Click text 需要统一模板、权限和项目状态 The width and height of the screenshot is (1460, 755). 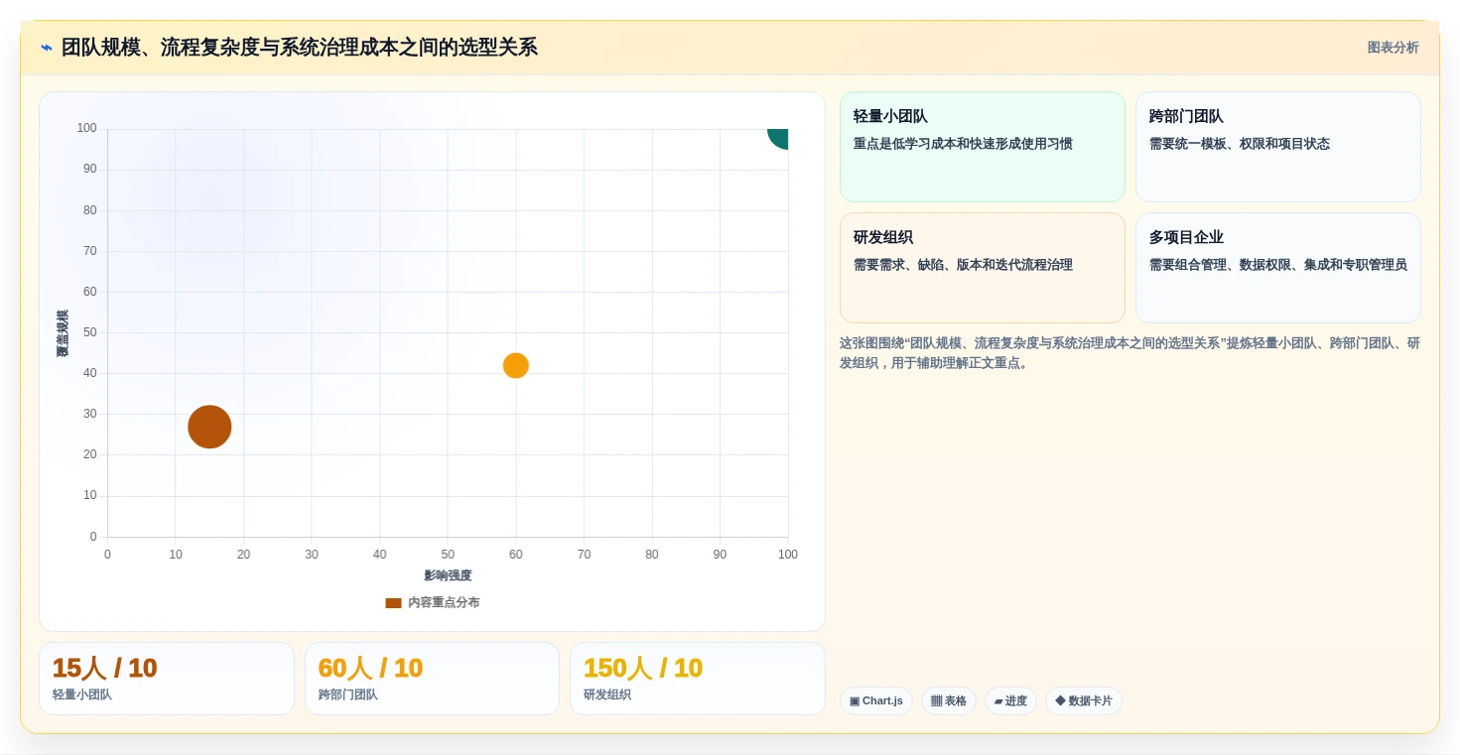point(1239,144)
